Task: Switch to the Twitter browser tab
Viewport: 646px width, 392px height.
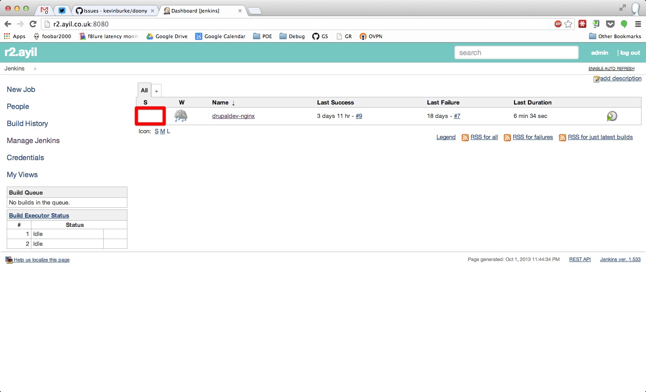Action: point(62,10)
